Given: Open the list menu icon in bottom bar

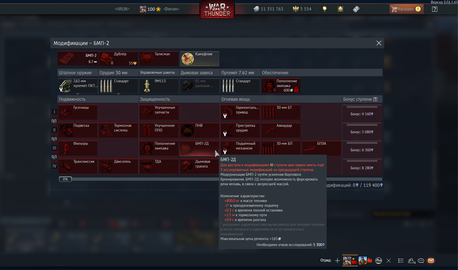Looking at the screenshot, I should click(401, 261).
